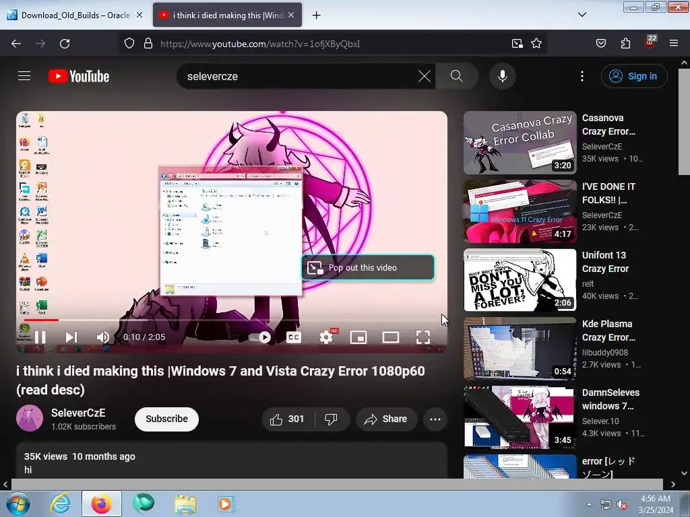Go to YouTube home via logo
The width and height of the screenshot is (690, 517).
pyautogui.click(x=79, y=77)
